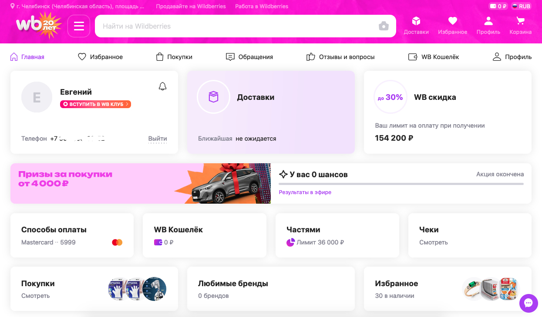
Task: Click the Mastercard logo icon
Action: tap(117, 242)
